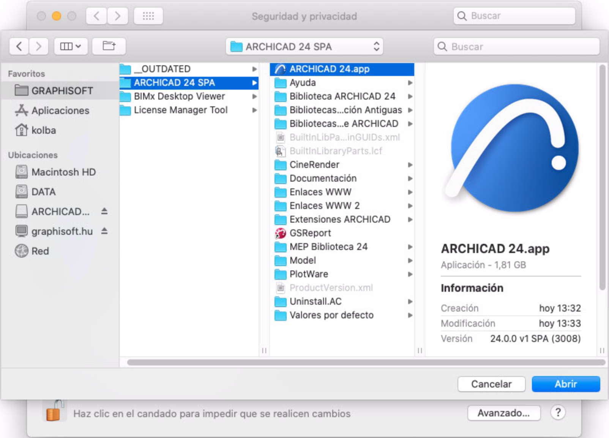
Task: Click the Abrir button
Action: (565, 384)
